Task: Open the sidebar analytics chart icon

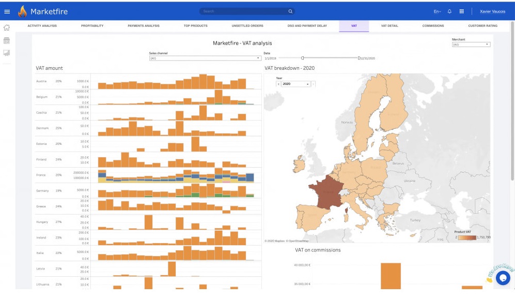Action: [x=7, y=53]
